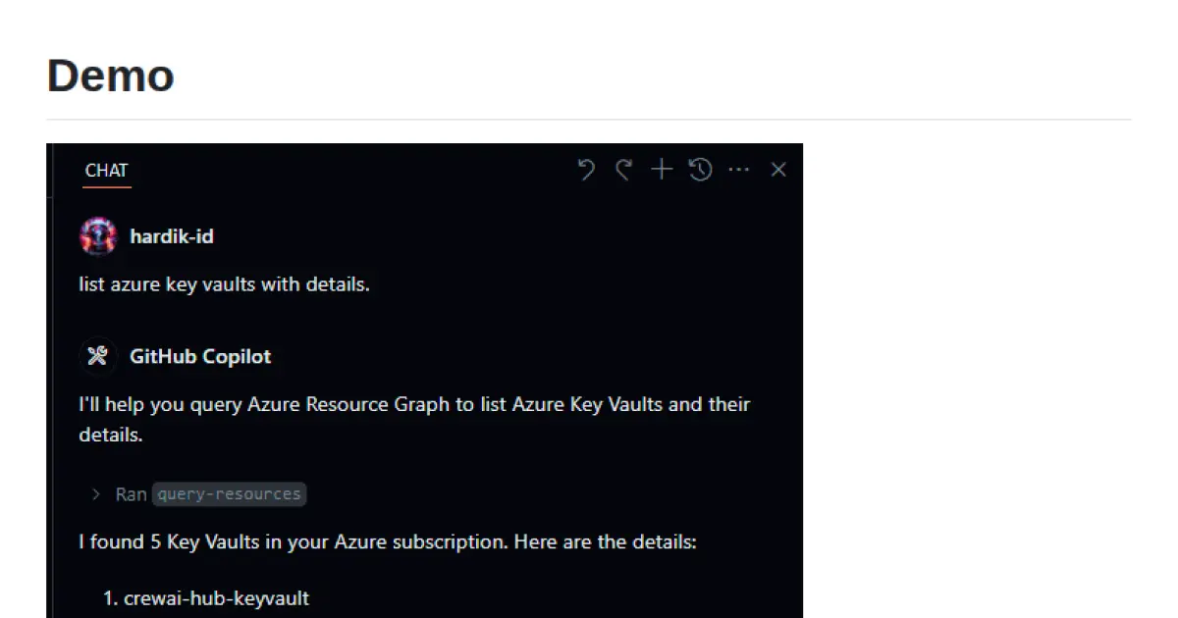The height and width of the screenshot is (618, 1178).
Task: Redo the undone chat request
Action: pyautogui.click(x=623, y=169)
